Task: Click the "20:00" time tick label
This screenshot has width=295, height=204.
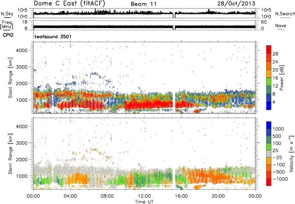Action: pos(218,196)
